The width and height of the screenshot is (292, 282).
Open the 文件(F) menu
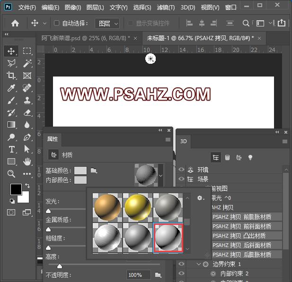(x=27, y=8)
